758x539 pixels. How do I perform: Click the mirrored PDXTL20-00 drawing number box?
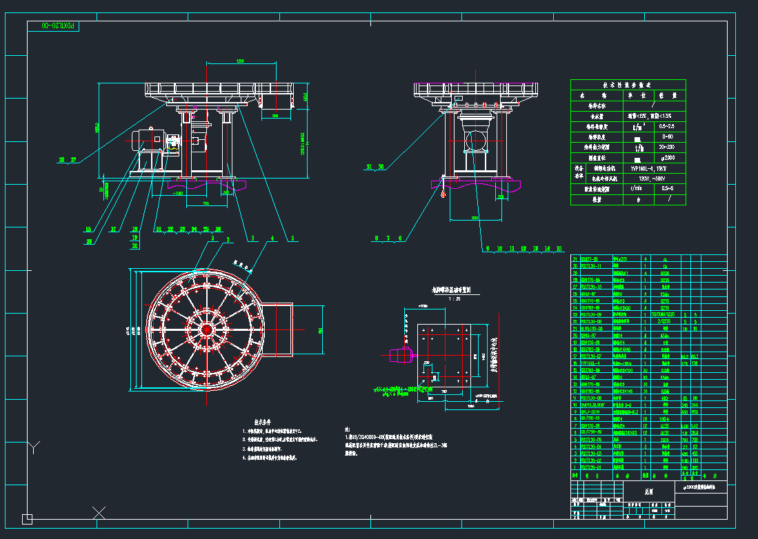pos(55,26)
